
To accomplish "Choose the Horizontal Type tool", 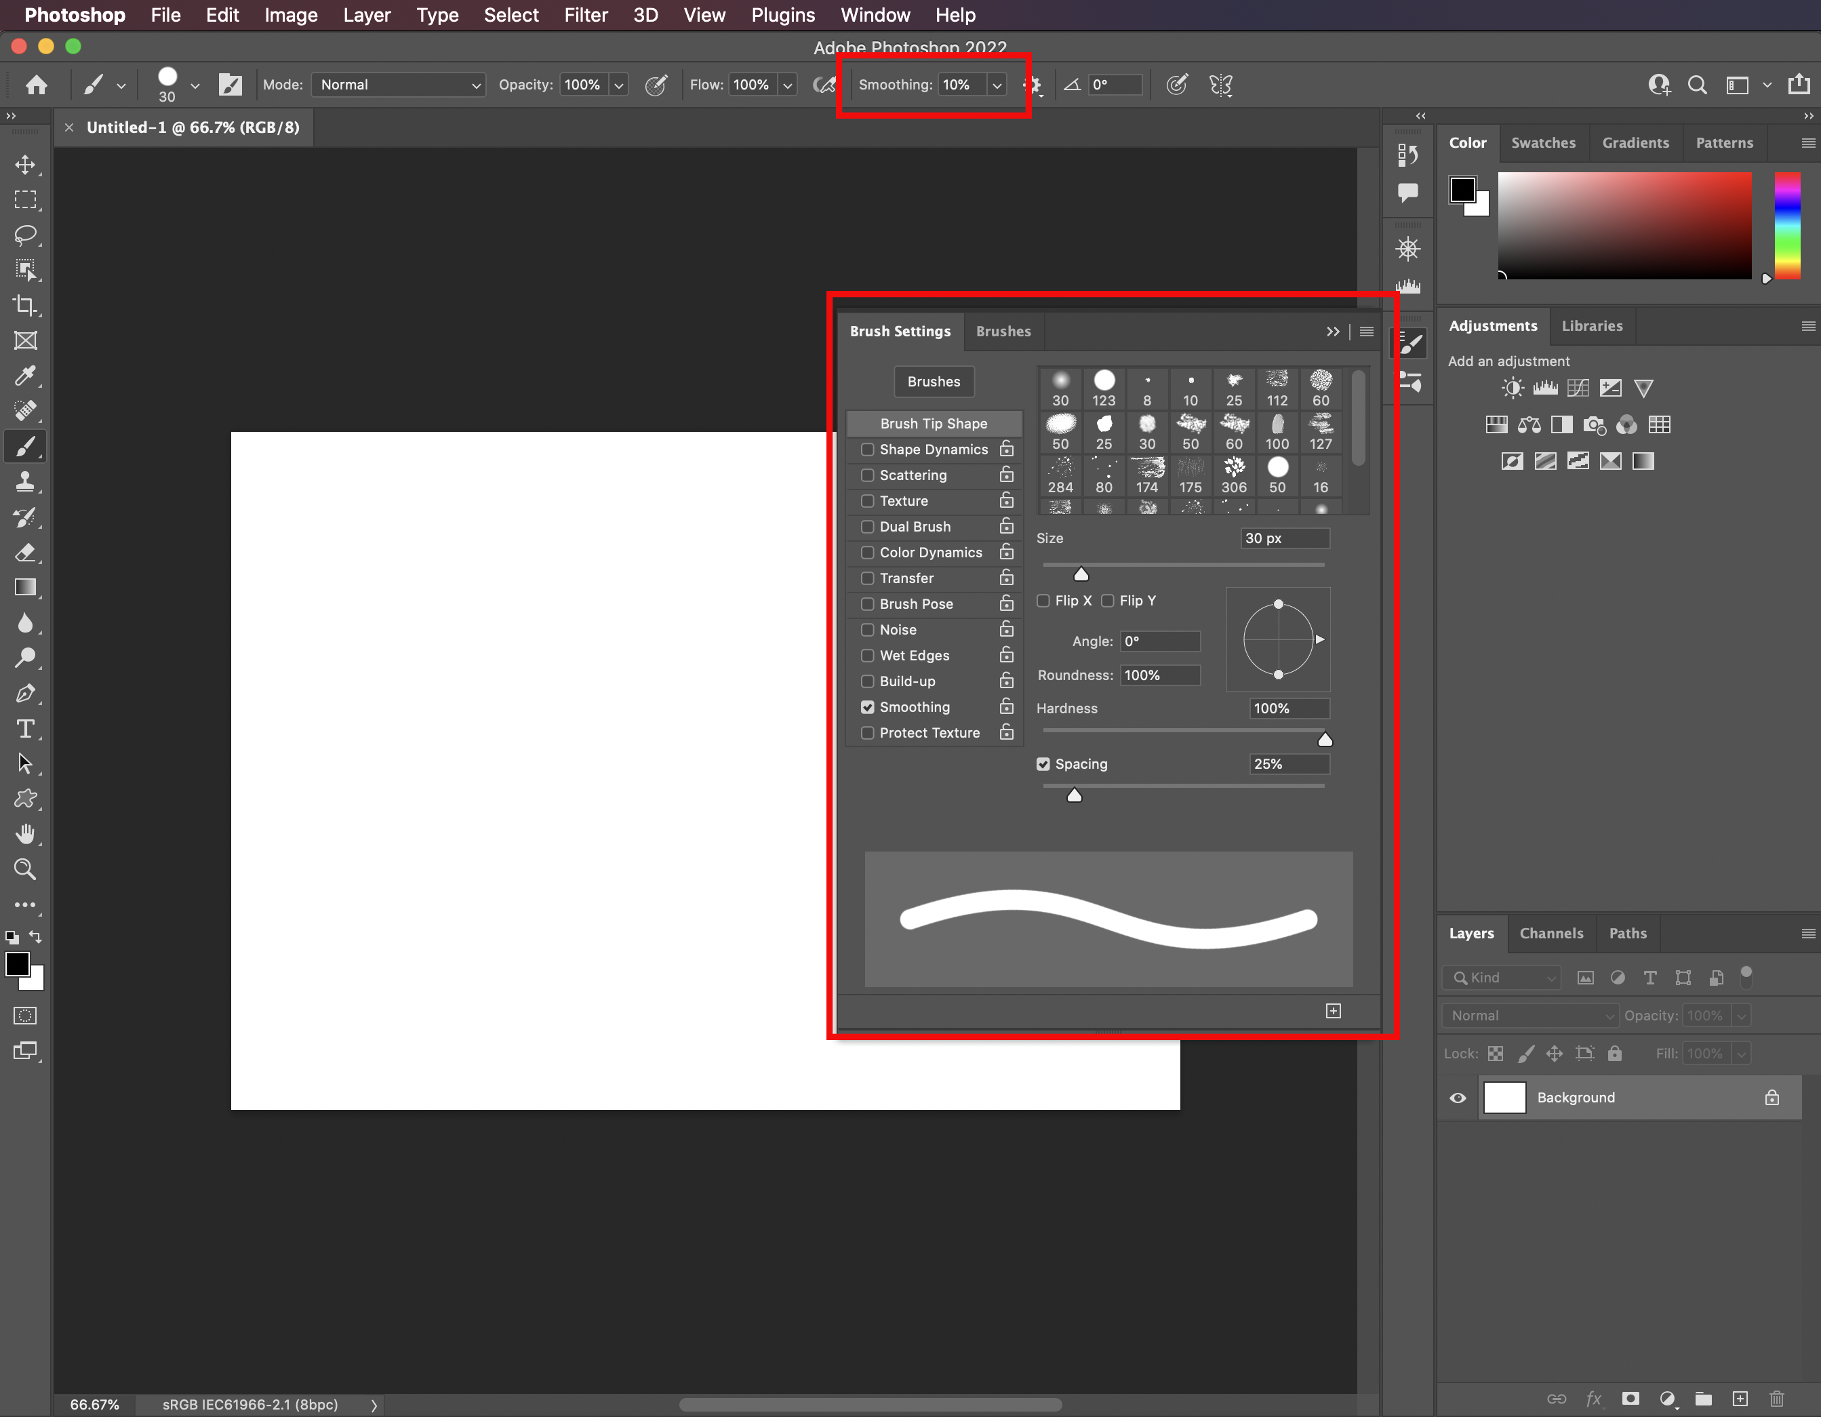I will tap(26, 728).
